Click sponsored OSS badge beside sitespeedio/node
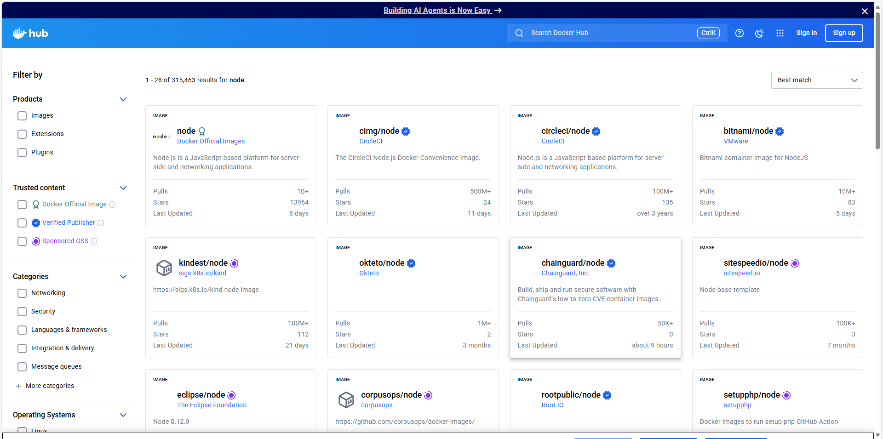 point(795,263)
